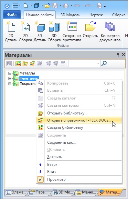
Task: Create a new 2D Сборка
Action: (26, 32)
